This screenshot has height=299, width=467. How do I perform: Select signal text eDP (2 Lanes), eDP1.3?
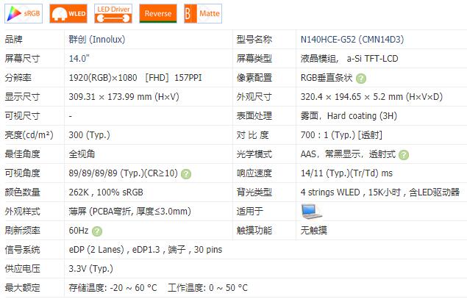click(x=115, y=249)
